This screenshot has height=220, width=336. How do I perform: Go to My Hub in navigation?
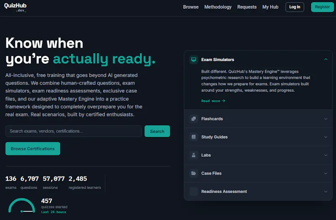pos(270,7)
